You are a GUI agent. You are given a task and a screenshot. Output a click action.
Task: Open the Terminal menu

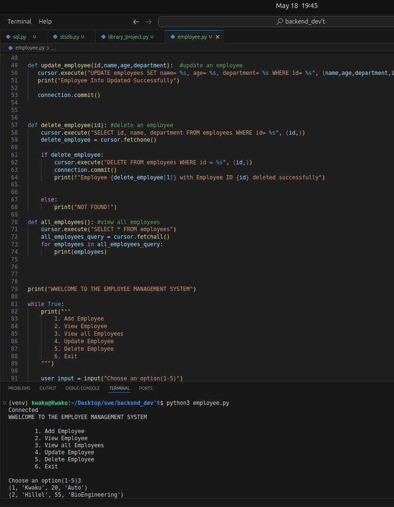click(x=19, y=21)
